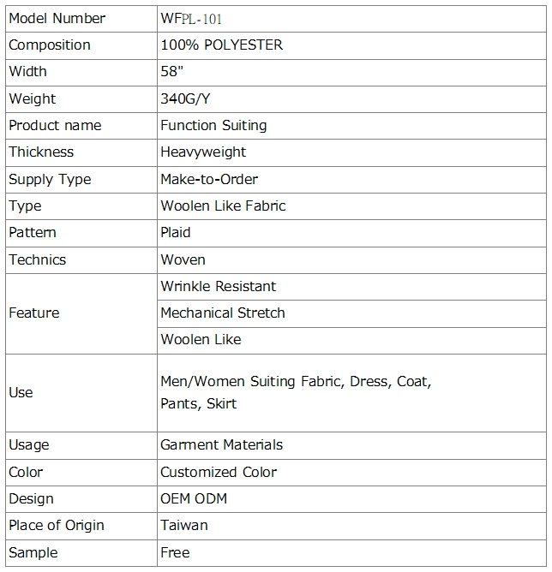Click the 100% POLYESTER value
The width and height of the screenshot is (552, 572).
[x=222, y=45]
